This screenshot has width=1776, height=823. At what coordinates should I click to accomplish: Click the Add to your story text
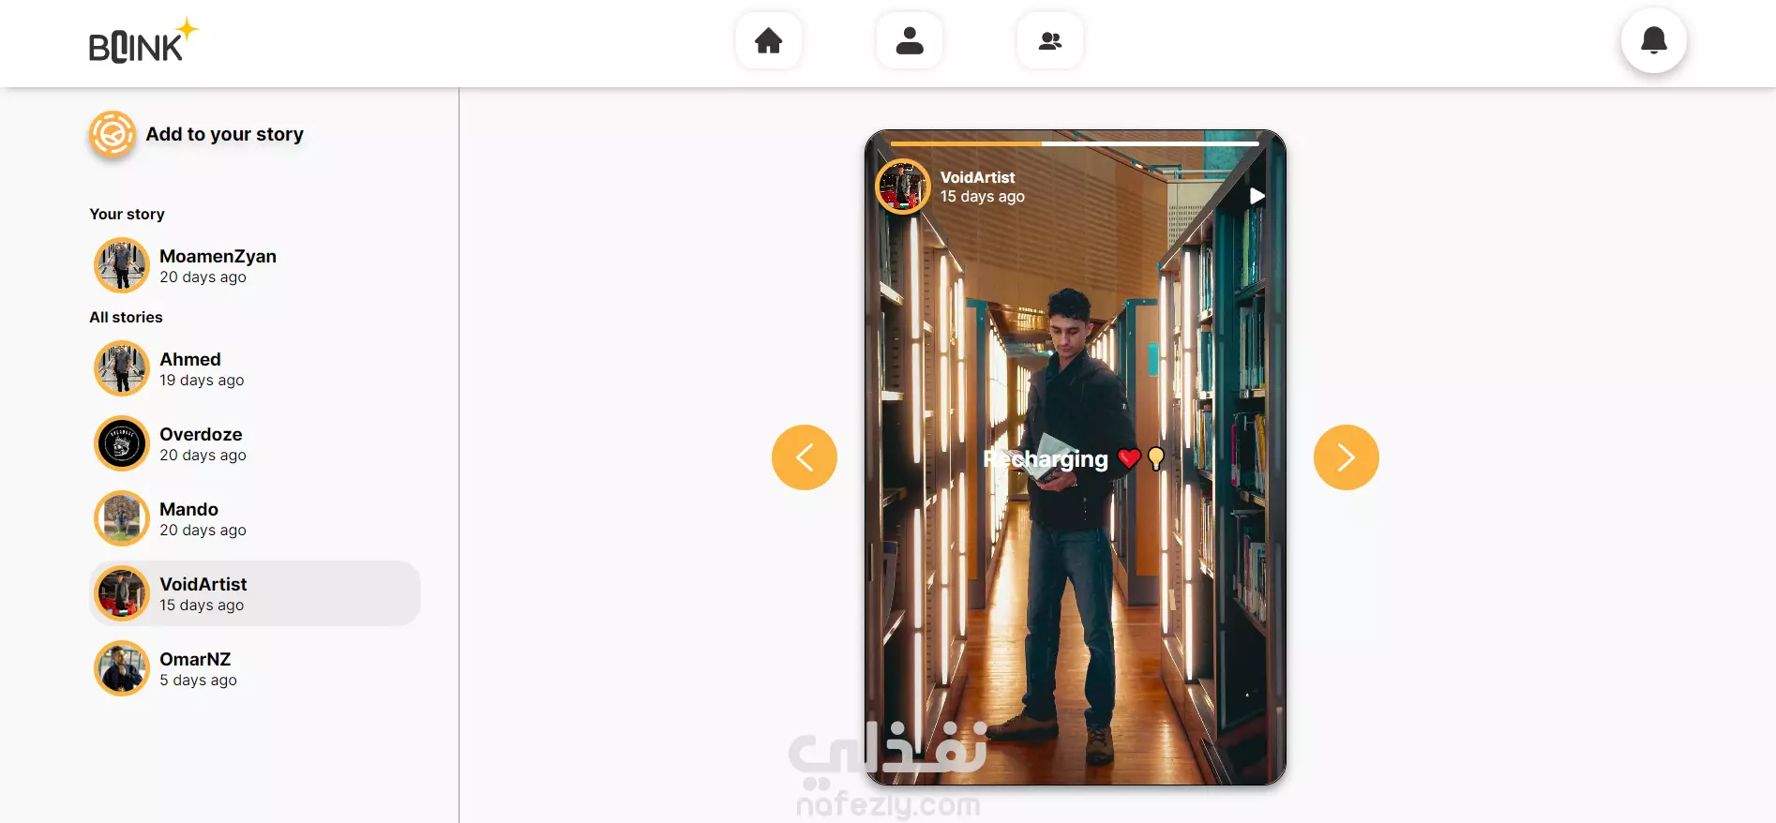pyautogui.click(x=225, y=134)
